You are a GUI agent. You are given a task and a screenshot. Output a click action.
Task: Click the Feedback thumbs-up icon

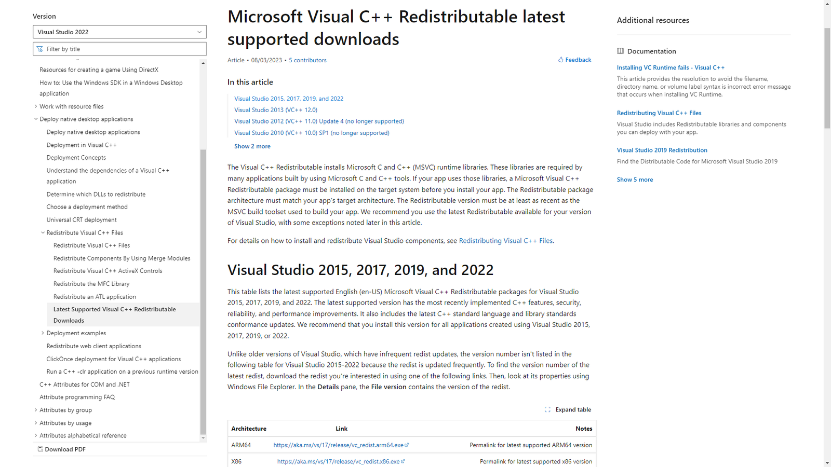[560, 60]
